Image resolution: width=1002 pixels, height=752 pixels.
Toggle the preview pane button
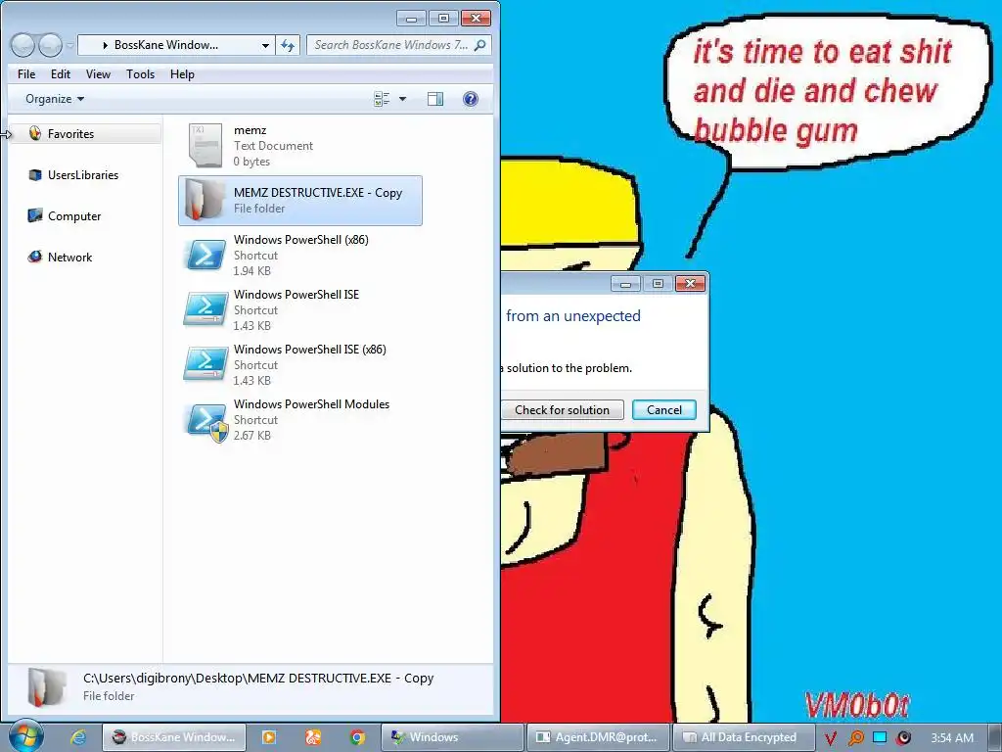point(435,99)
